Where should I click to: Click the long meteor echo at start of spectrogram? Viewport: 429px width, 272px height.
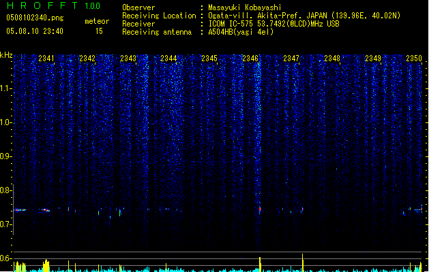(20, 210)
